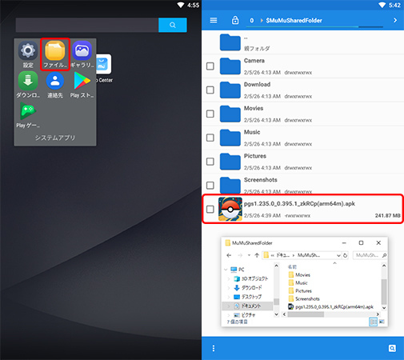Expand the Downloads tree node in Explorer
Image resolution: width=404 pixels, height=360 pixels.
(229, 288)
